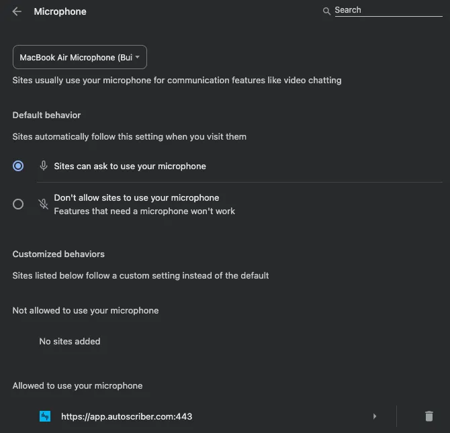Click the microphone icon beside Sites can ask
Image resolution: width=450 pixels, height=433 pixels.
pyautogui.click(x=44, y=166)
